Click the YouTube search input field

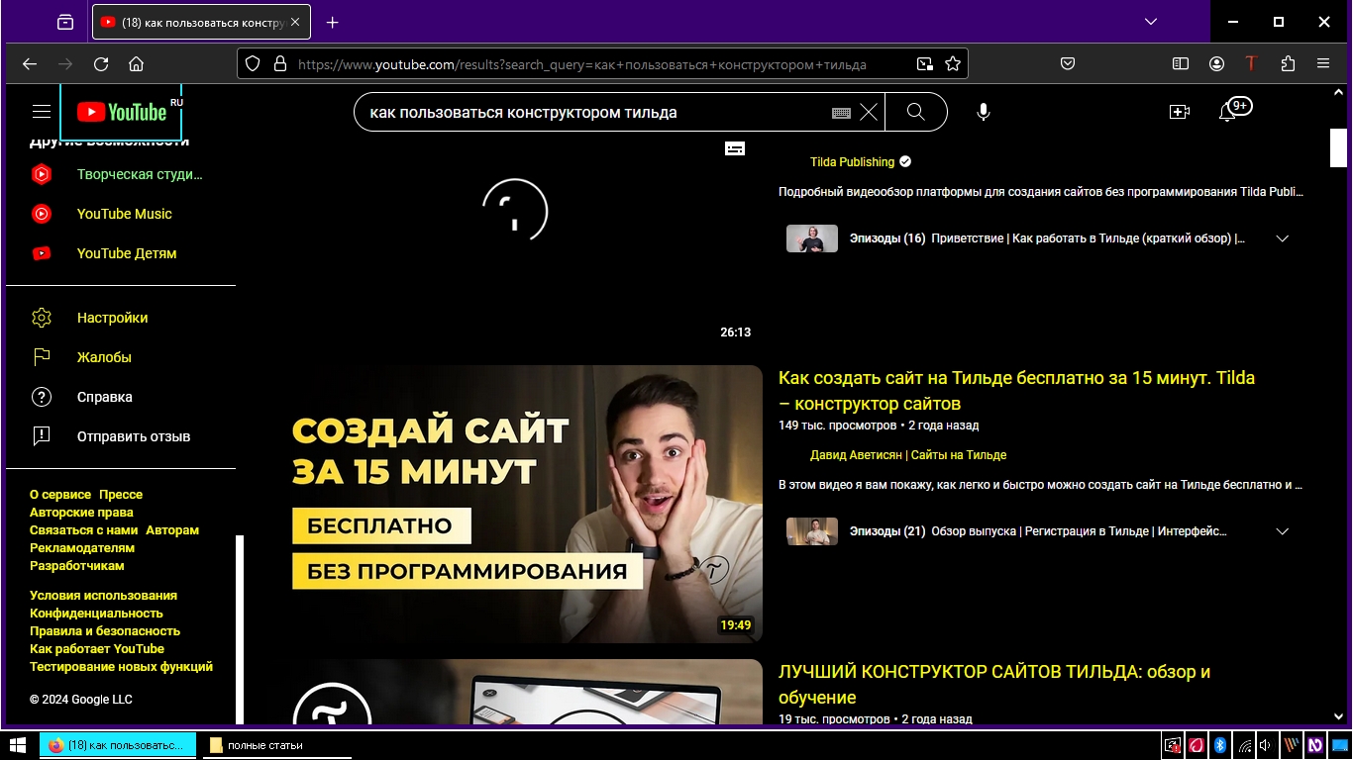pos(594,112)
